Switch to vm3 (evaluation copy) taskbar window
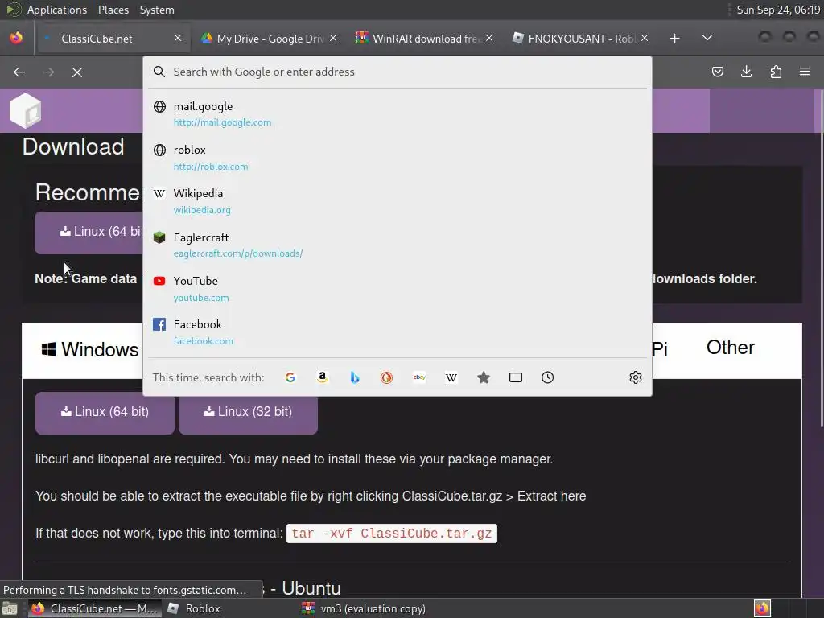The width and height of the screenshot is (824, 618). 364,608
